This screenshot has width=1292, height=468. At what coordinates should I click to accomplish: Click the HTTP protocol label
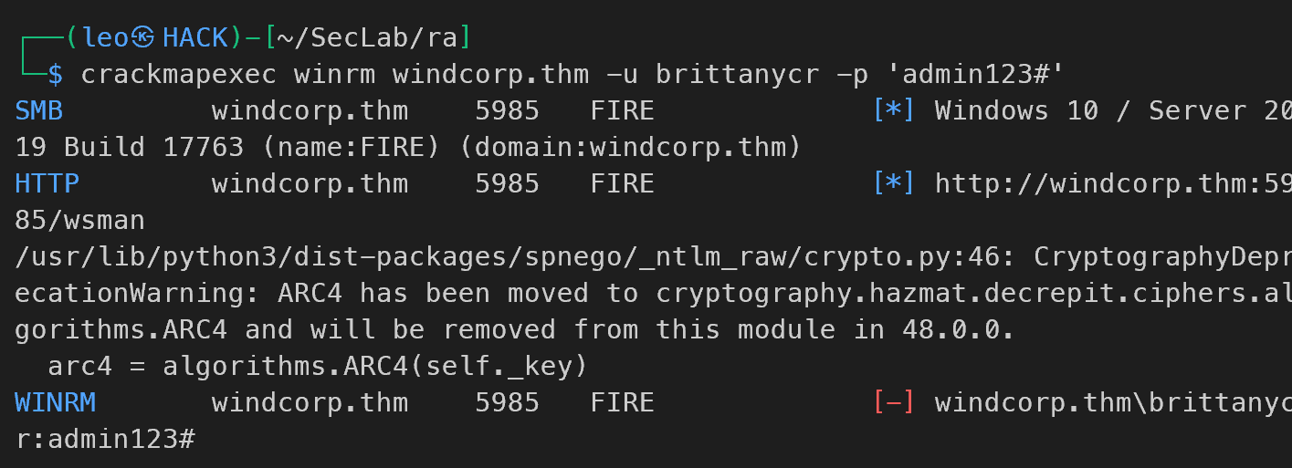tap(47, 183)
